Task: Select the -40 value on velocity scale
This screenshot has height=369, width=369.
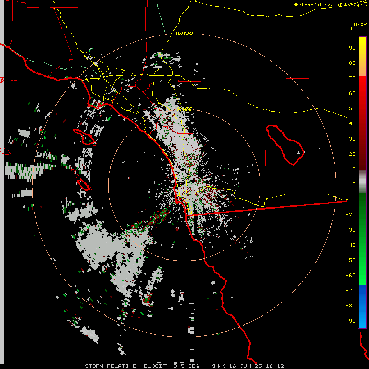Action: tap(351, 245)
